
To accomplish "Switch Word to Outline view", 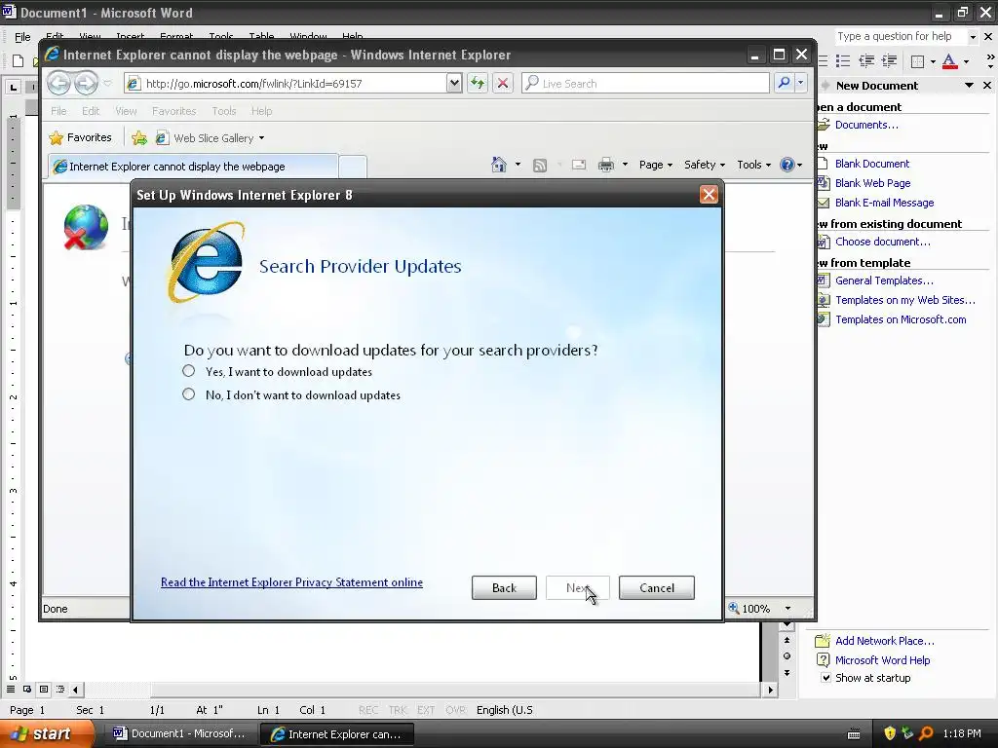I will (x=60, y=689).
